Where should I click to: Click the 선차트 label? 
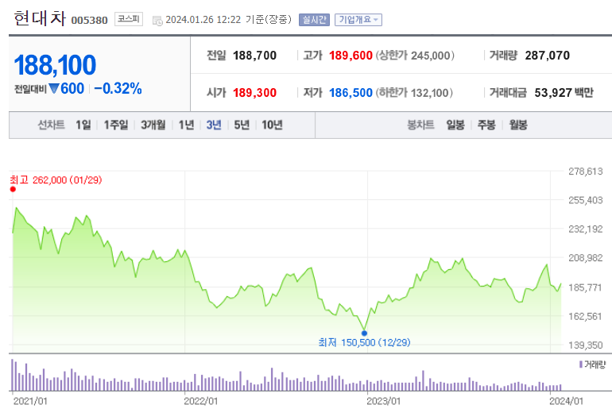51,125
